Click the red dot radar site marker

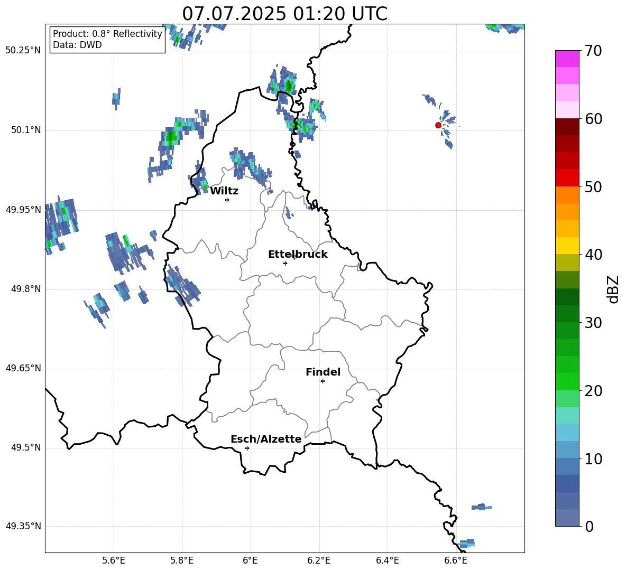[438, 125]
